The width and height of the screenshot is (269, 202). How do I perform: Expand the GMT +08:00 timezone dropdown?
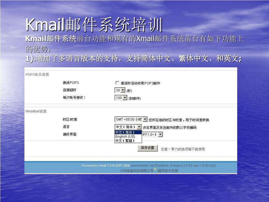pyautogui.click(x=131, y=119)
